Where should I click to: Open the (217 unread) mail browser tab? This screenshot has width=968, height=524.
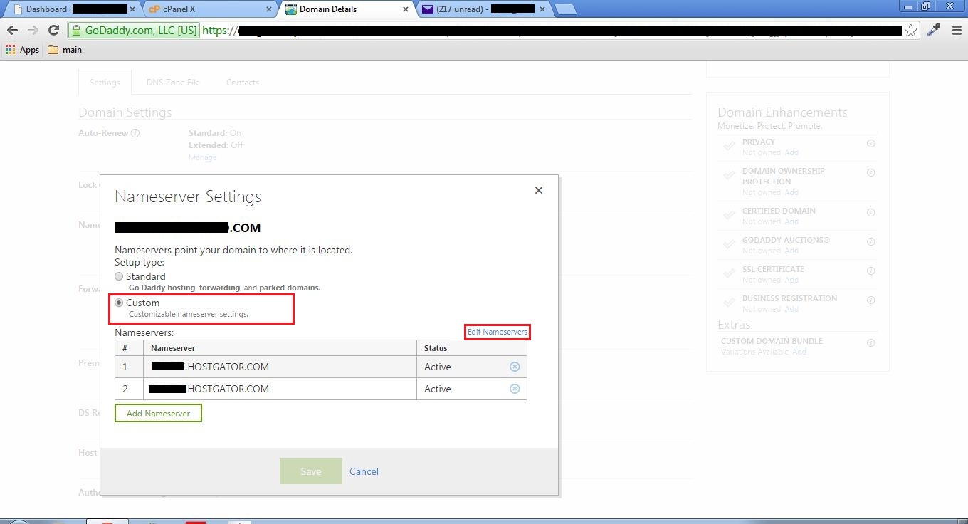[484, 9]
